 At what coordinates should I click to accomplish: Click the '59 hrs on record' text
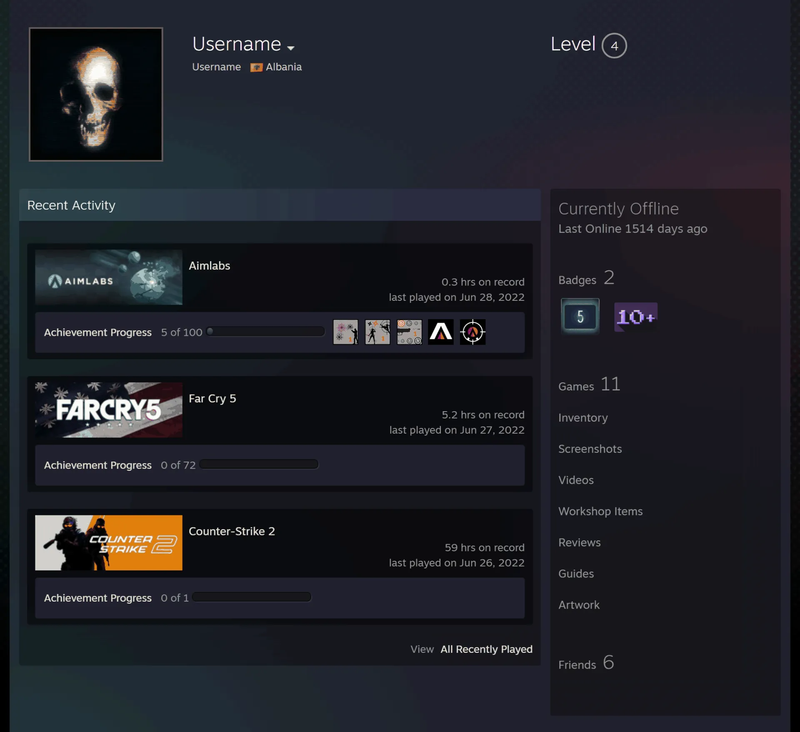(x=485, y=547)
